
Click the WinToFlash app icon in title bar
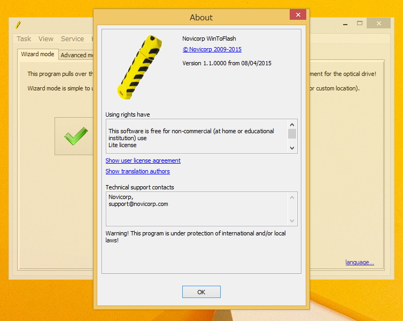click(x=18, y=25)
